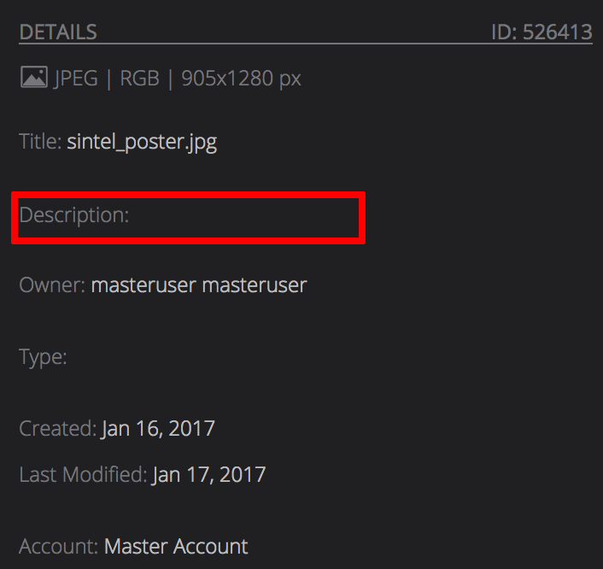Screen dimensions: 603x569
Task: Click the DETAILS section header
Action: pyautogui.click(x=58, y=32)
